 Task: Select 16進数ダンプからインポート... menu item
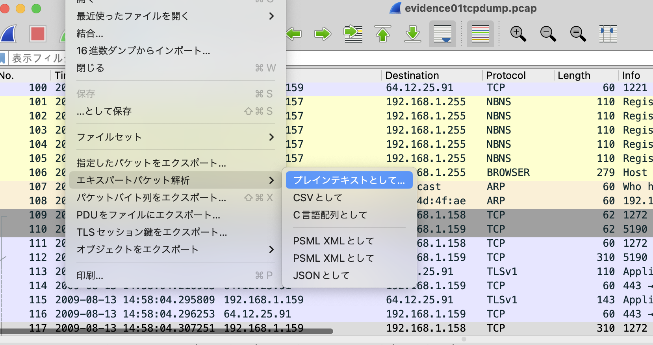[x=176, y=51]
